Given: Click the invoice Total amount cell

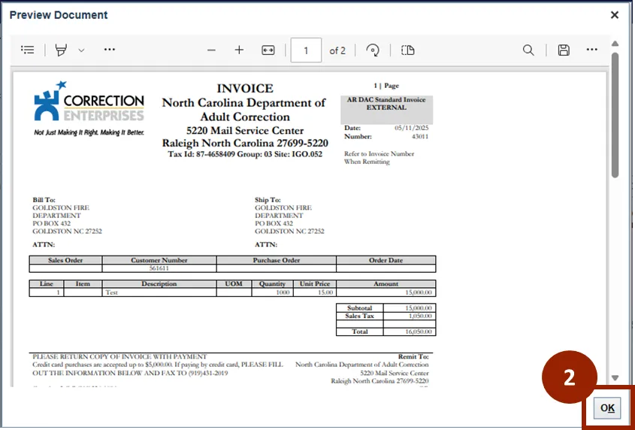Looking at the screenshot, I should tap(409, 331).
